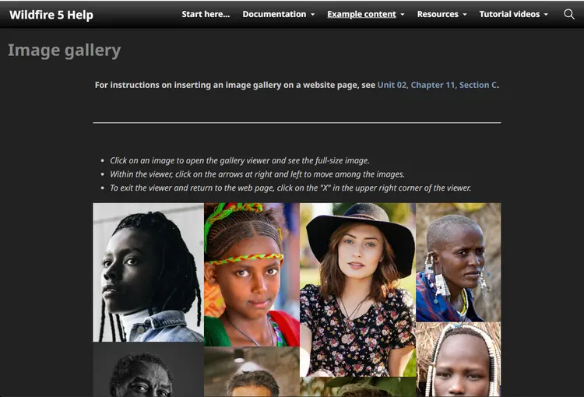Click the Documentation dropdown arrow
This screenshot has width=584, height=397.
coord(313,15)
